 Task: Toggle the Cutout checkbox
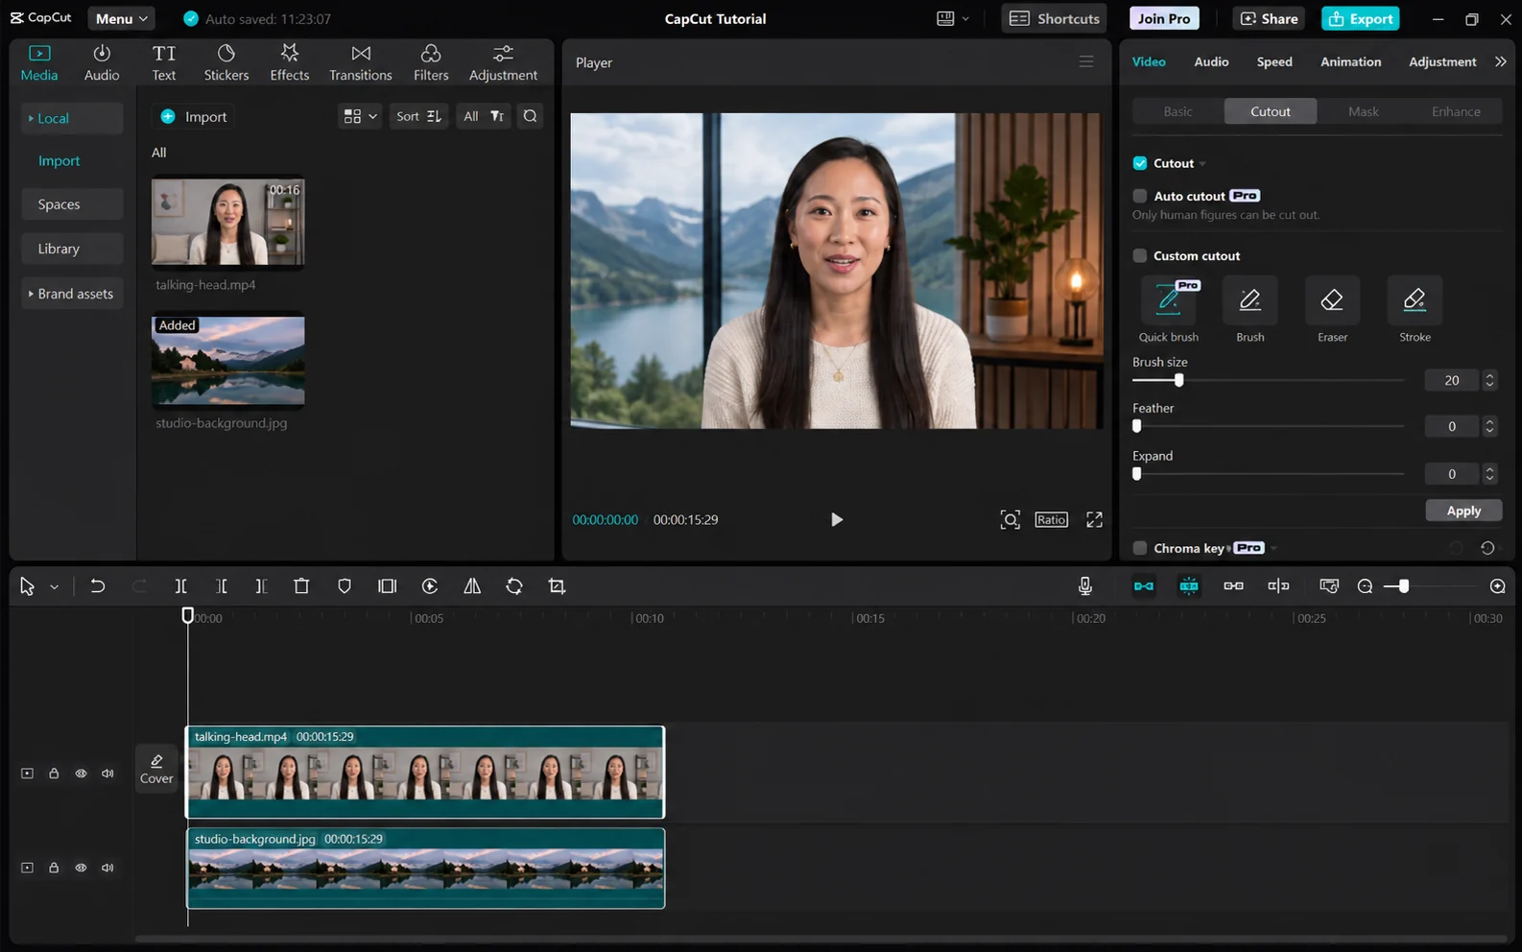(1140, 163)
